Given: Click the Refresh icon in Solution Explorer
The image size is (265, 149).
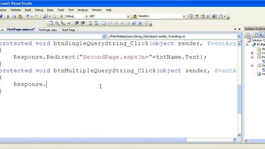Looking at the screenshot, I should pyautogui.click(x=255, y=35).
